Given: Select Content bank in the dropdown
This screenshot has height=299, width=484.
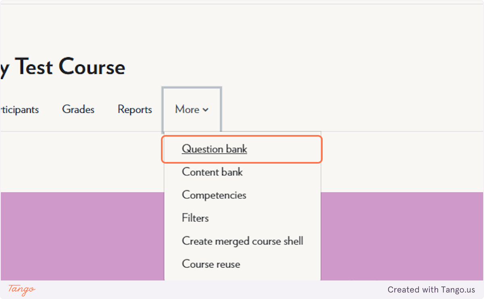Looking at the screenshot, I should tap(212, 172).
